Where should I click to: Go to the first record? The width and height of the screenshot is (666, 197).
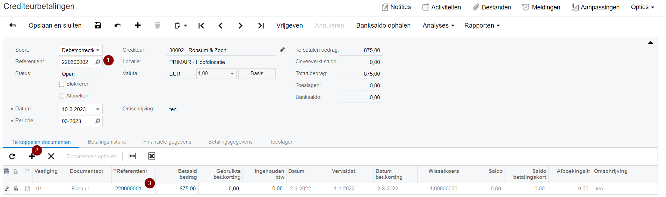(x=201, y=25)
